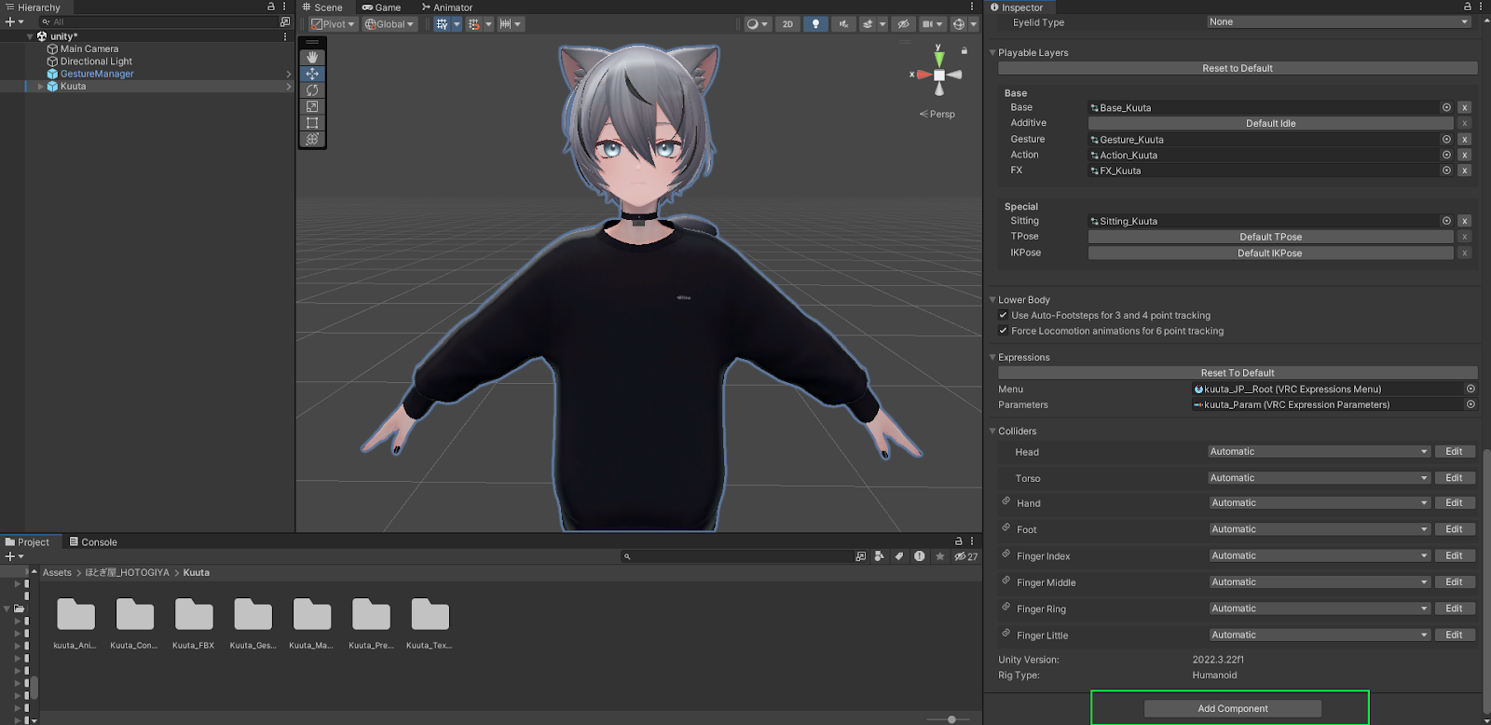
Task: Select the Inspector tab
Action: (x=1017, y=7)
